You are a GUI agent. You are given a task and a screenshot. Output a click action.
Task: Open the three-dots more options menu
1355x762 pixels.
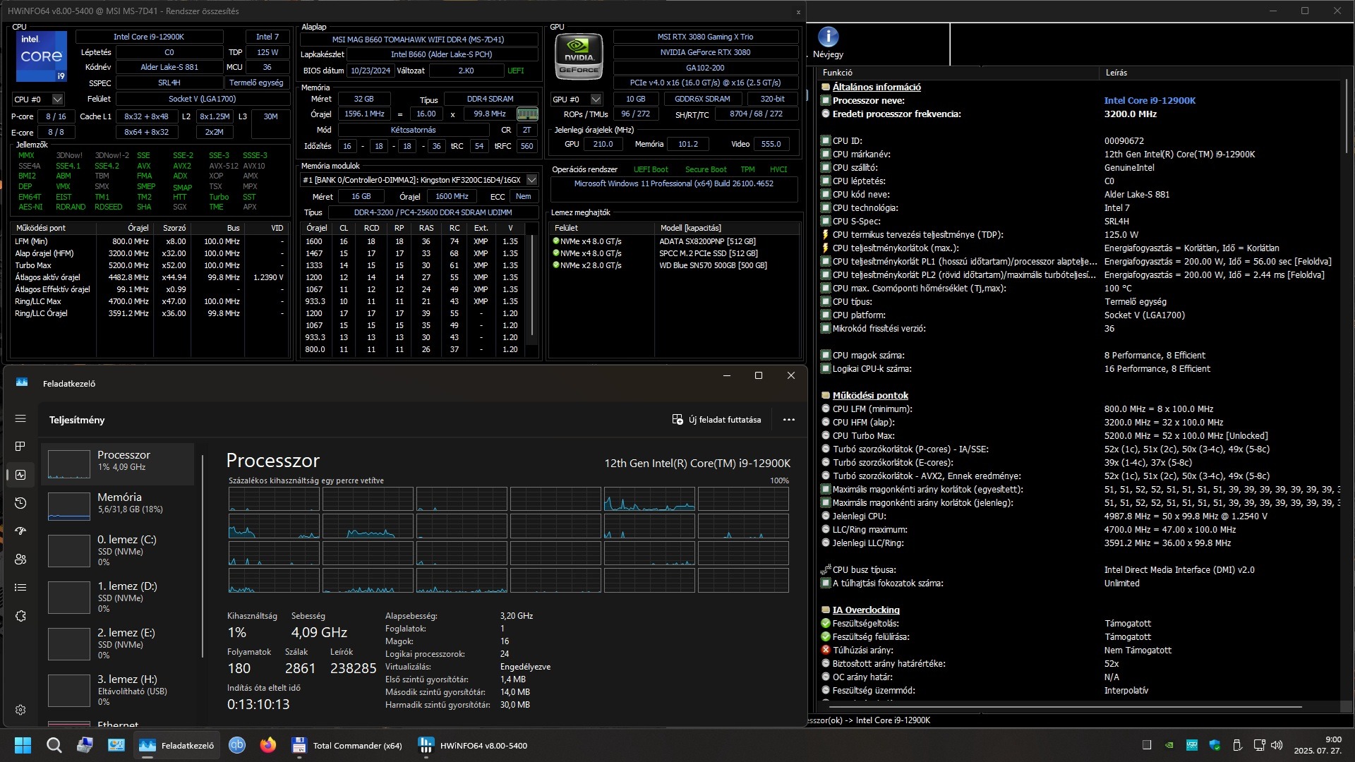[789, 420]
